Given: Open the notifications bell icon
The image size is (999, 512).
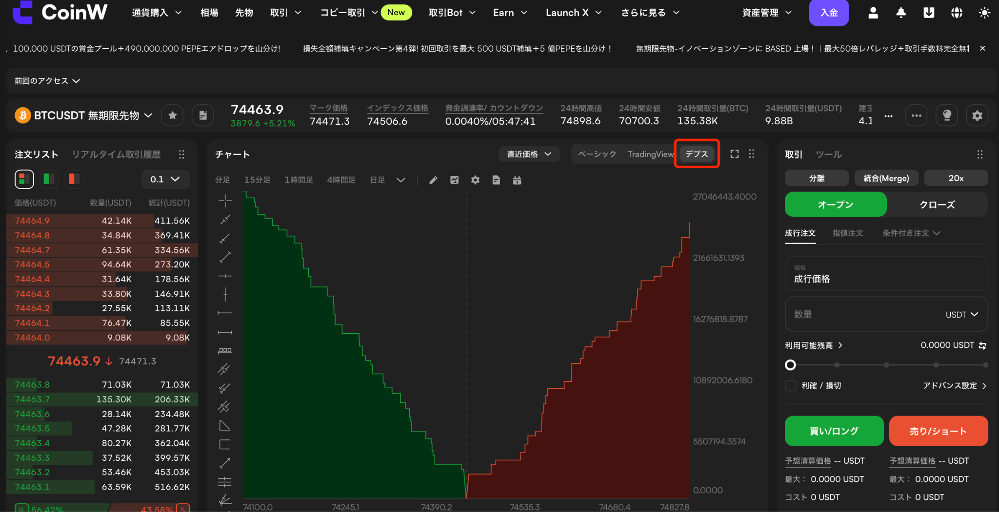Looking at the screenshot, I should pos(901,13).
